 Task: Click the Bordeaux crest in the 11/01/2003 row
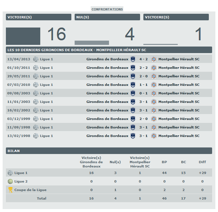[x=133, y=102]
